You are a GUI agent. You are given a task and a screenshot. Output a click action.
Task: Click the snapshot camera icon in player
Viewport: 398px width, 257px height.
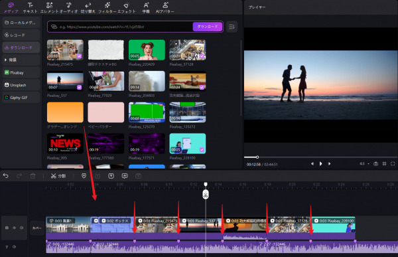(x=376, y=164)
